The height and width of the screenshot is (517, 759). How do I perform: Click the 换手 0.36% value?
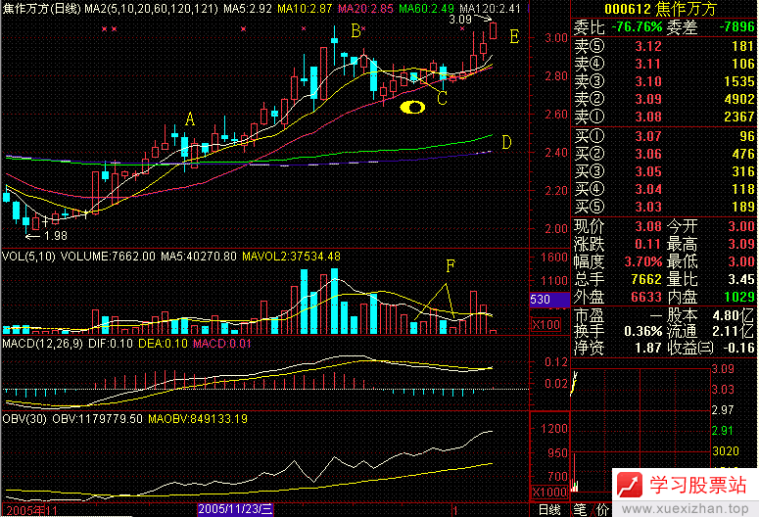click(x=642, y=332)
